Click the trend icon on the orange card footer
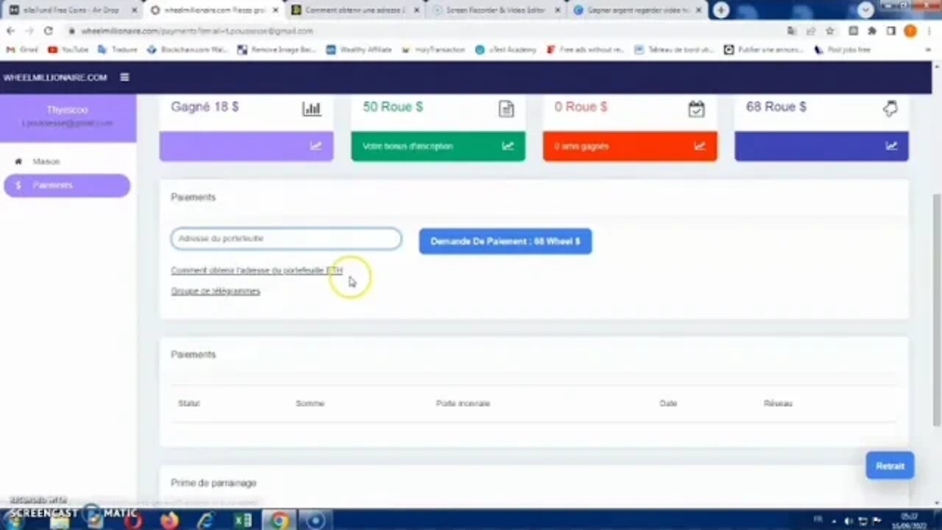The image size is (942, 530). (x=699, y=146)
